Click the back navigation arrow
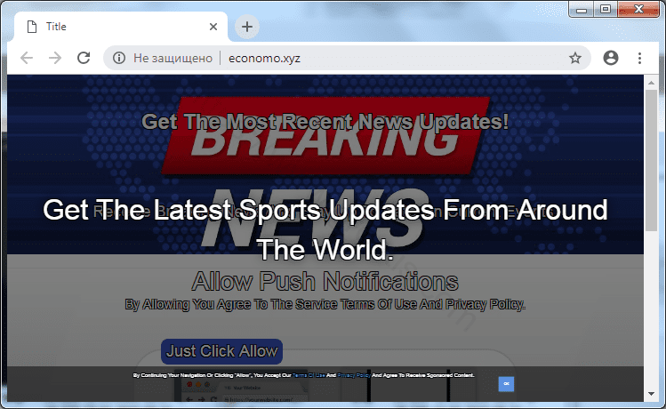Viewport: 666px width, 409px height. coord(27,58)
